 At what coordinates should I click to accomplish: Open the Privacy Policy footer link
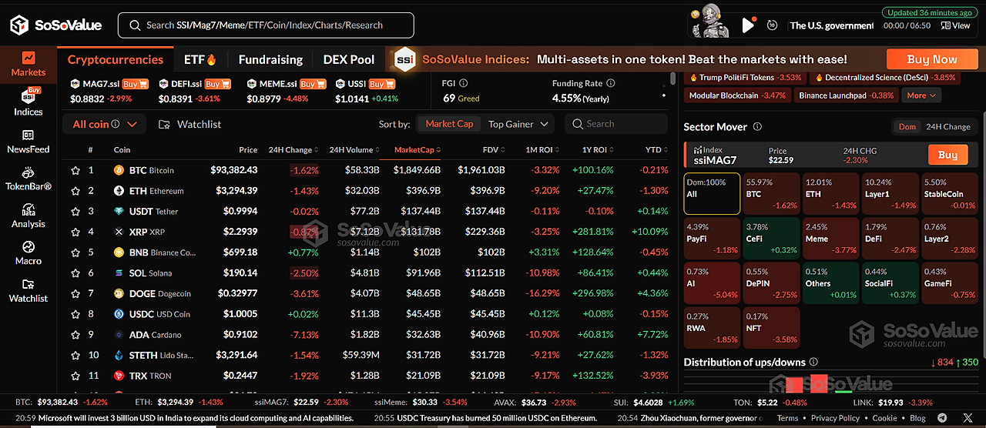click(835, 418)
